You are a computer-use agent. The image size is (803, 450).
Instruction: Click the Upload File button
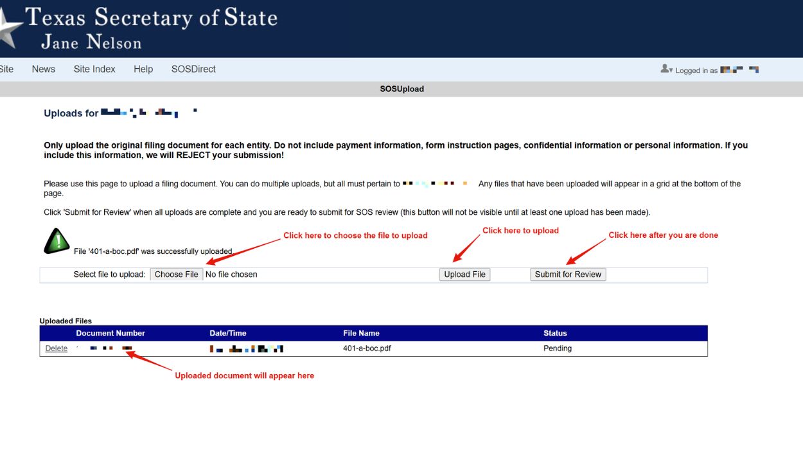coord(464,274)
